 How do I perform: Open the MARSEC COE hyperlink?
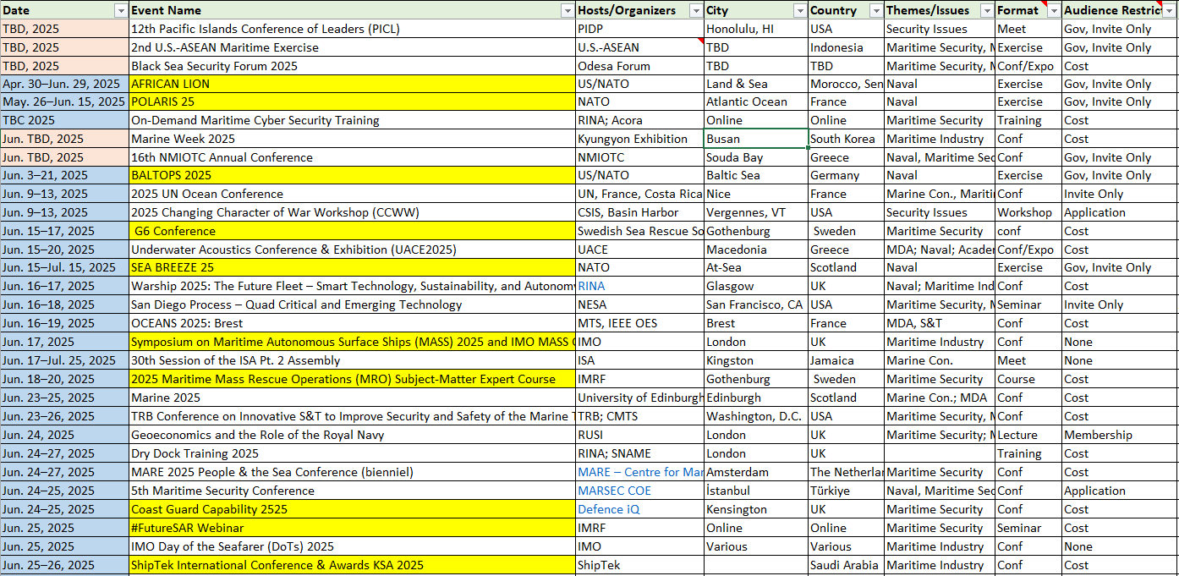[615, 491]
